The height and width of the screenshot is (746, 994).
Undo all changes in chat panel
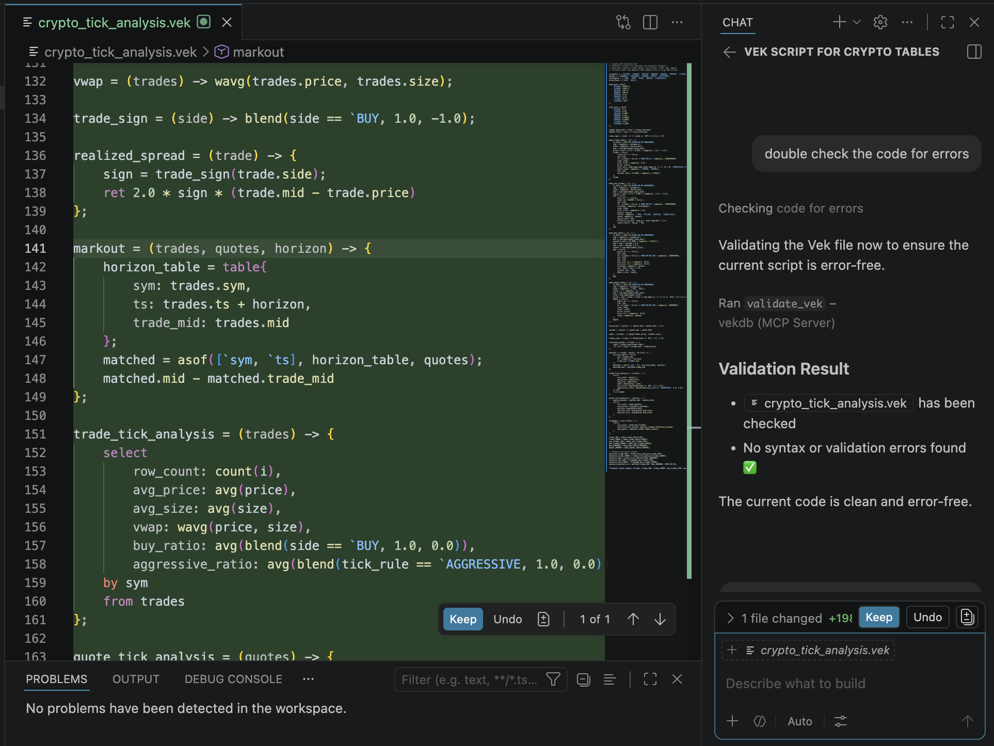[x=927, y=617]
